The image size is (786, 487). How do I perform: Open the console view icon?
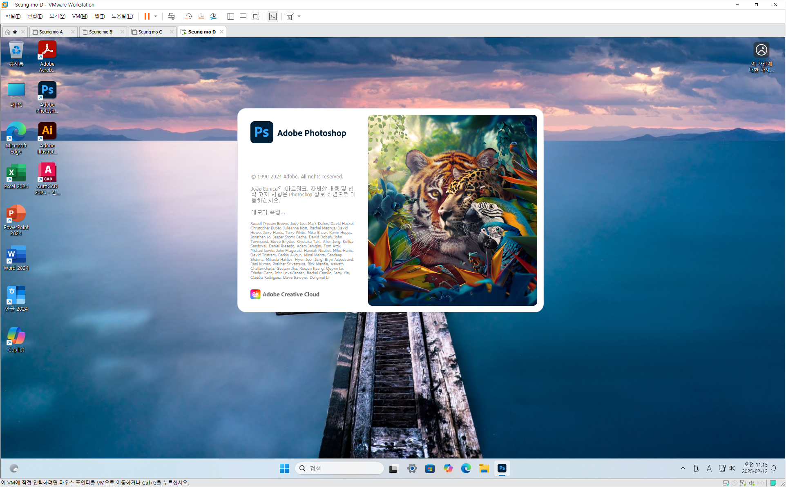pyautogui.click(x=273, y=16)
